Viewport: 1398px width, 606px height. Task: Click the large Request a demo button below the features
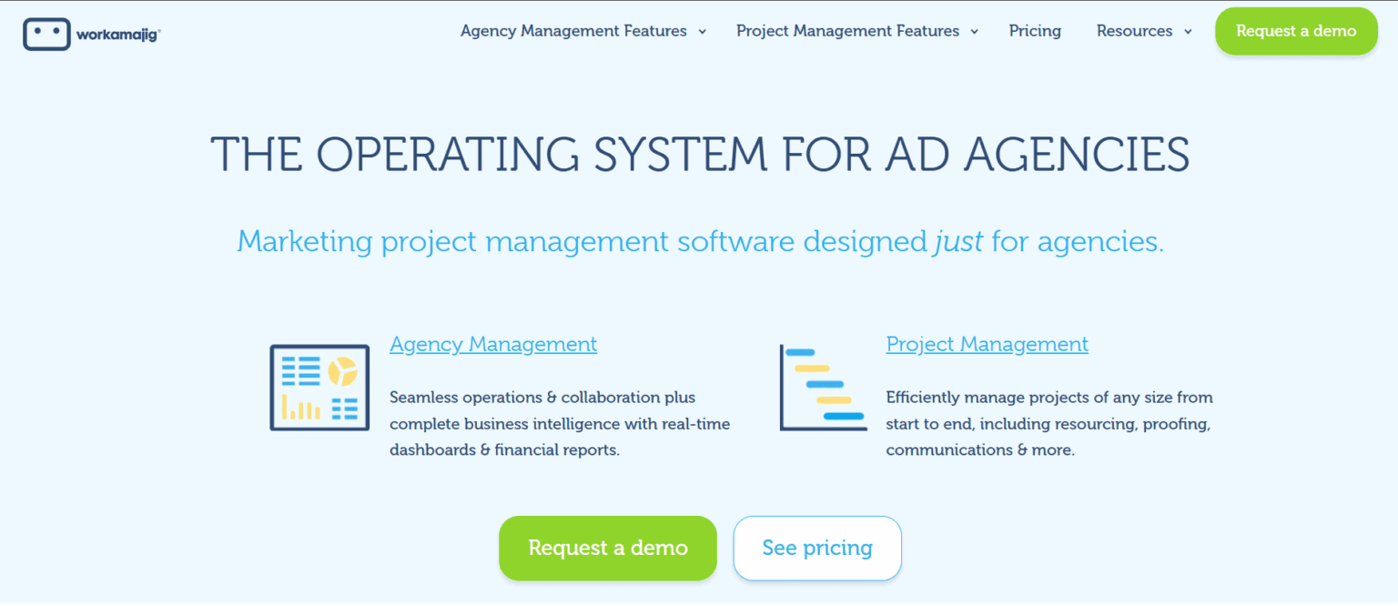(x=607, y=548)
